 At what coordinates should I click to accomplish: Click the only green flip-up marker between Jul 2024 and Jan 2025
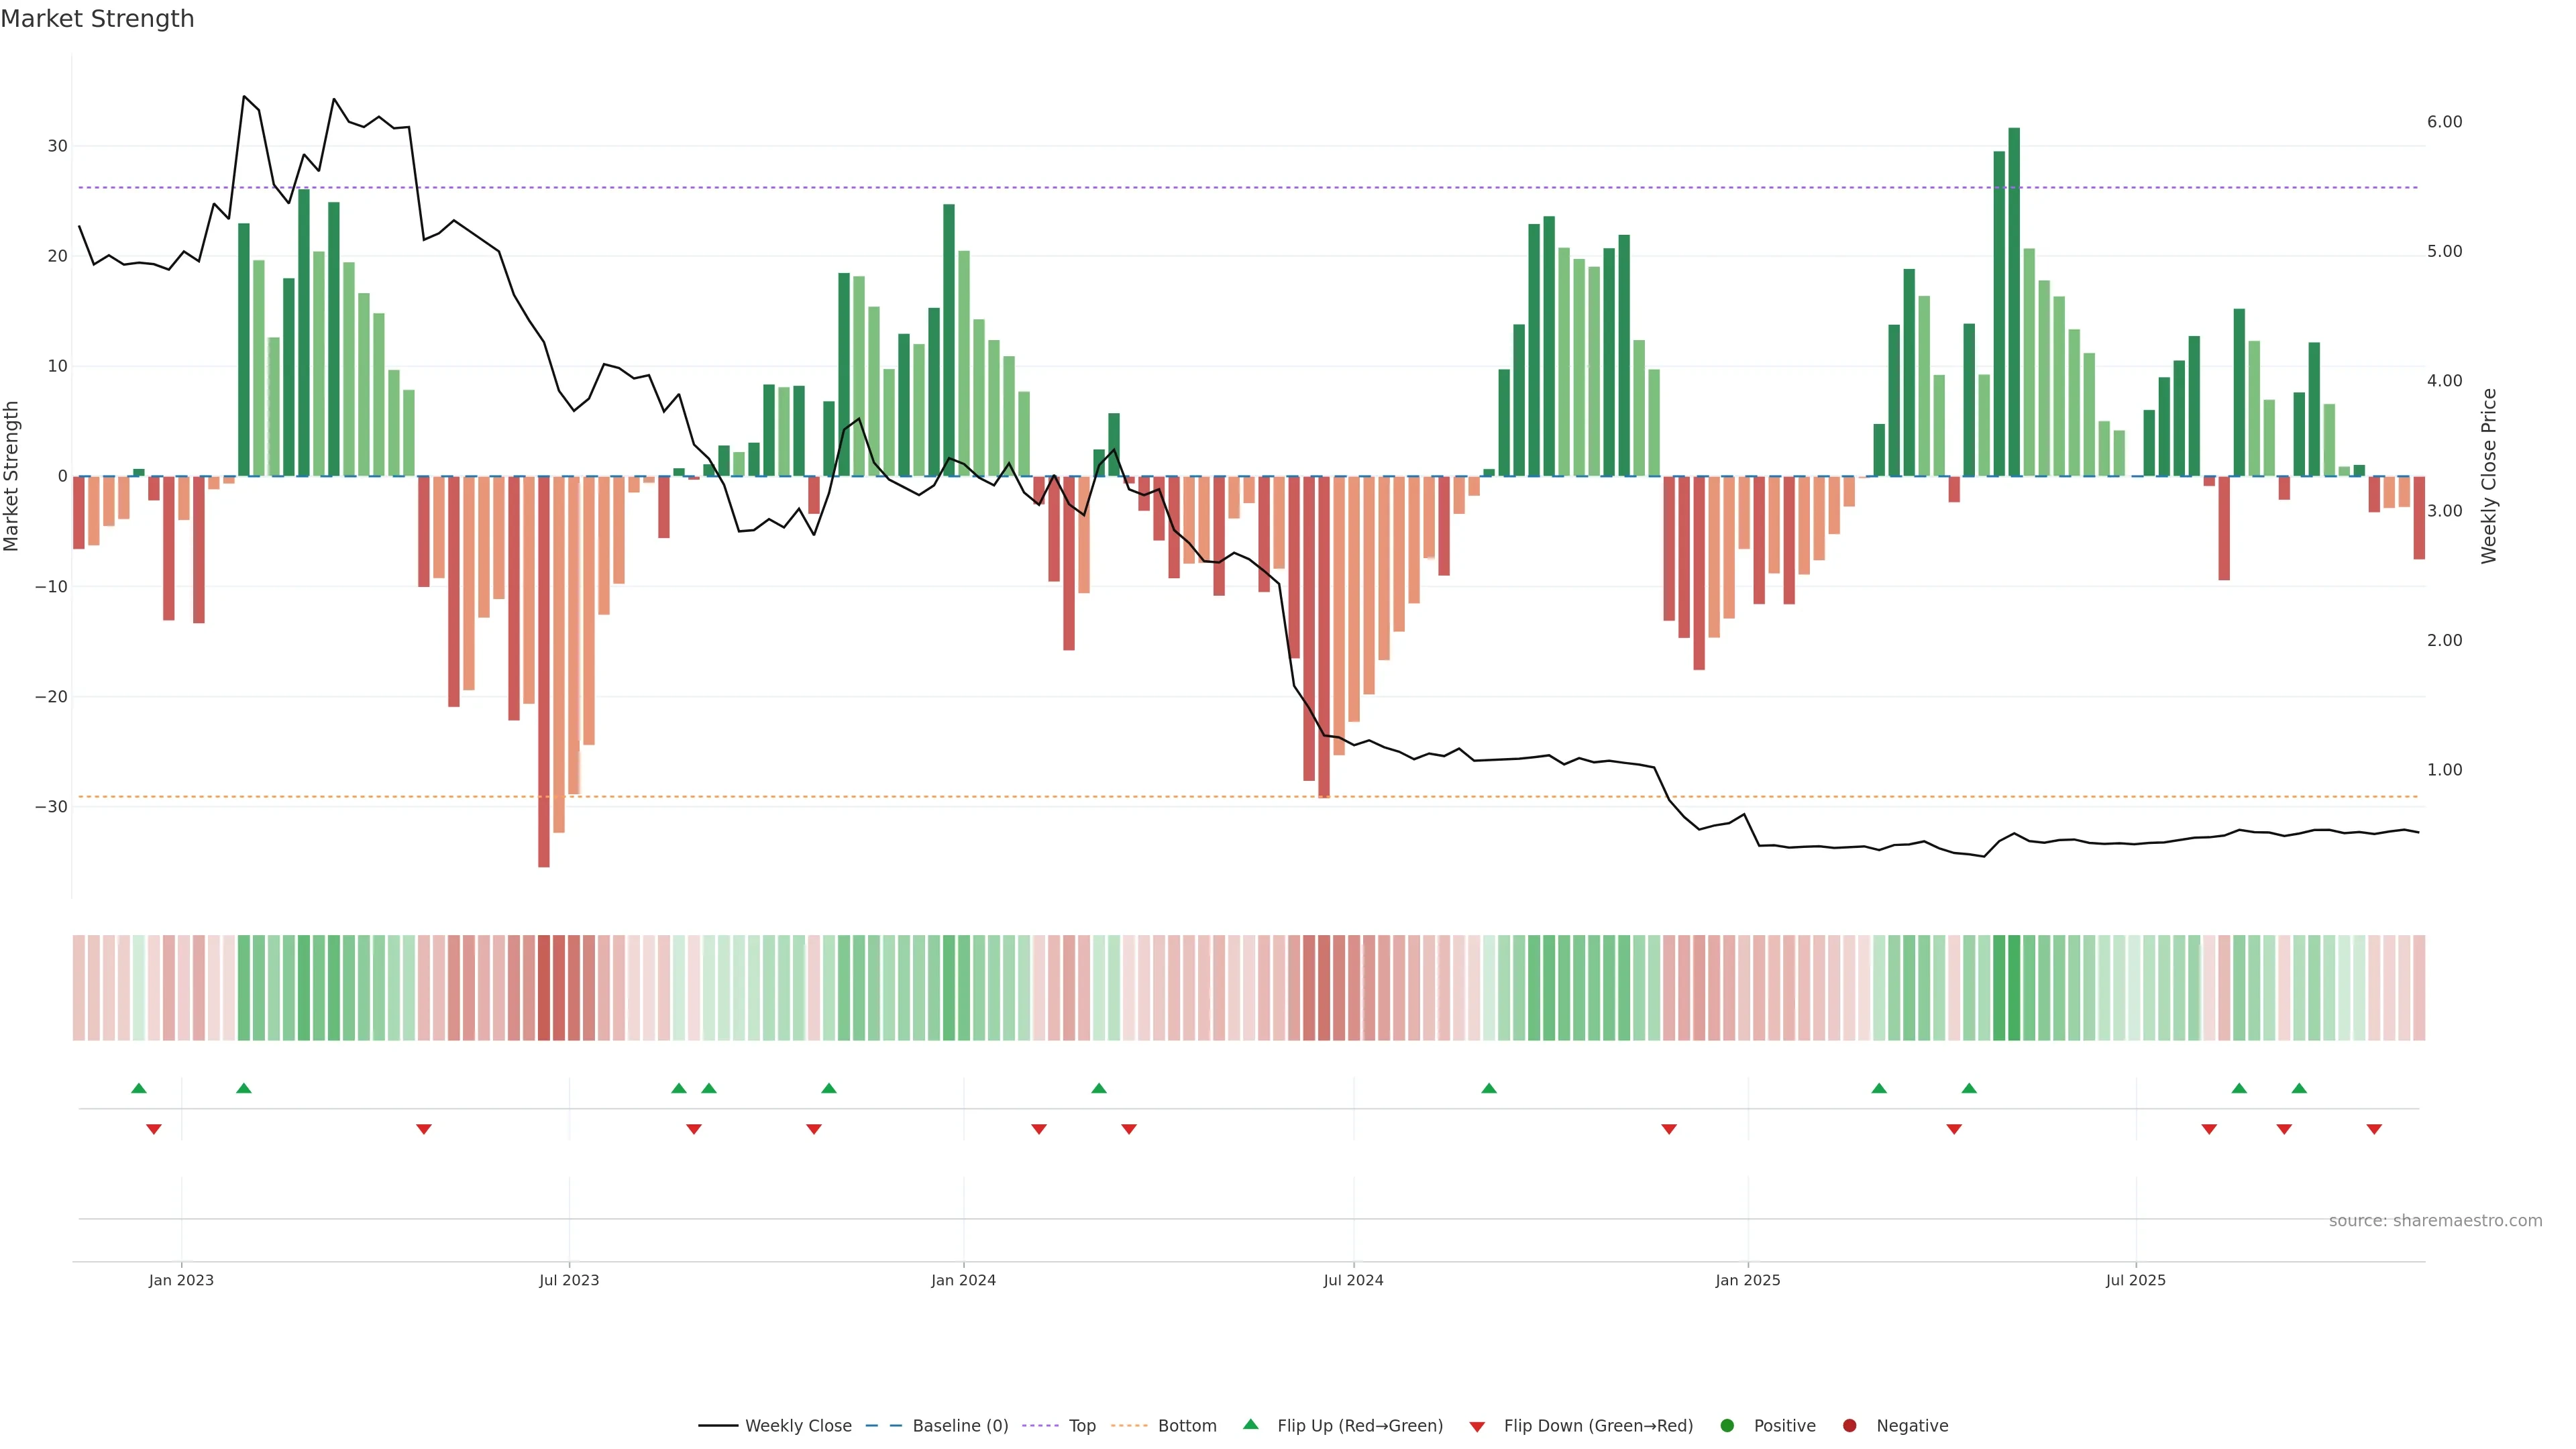pyautogui.click(x=1489, y=1088)
